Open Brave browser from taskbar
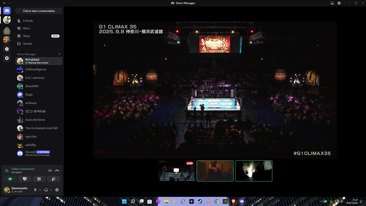The image size is (366, 206). (x=233, y=201)
